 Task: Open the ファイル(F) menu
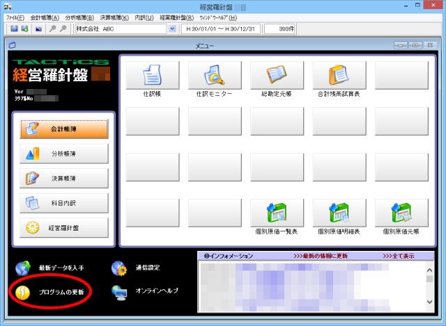coord(15,17)
